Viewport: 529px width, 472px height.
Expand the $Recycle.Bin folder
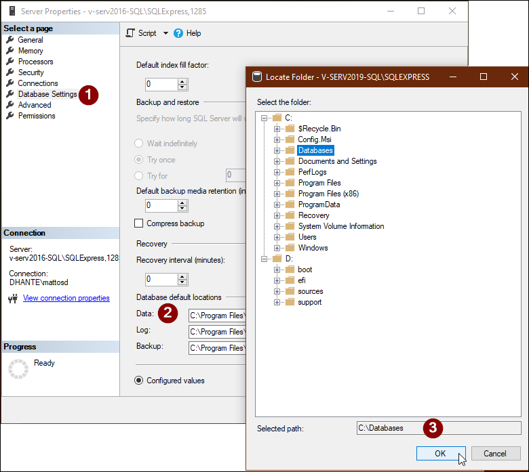(277, 129)
